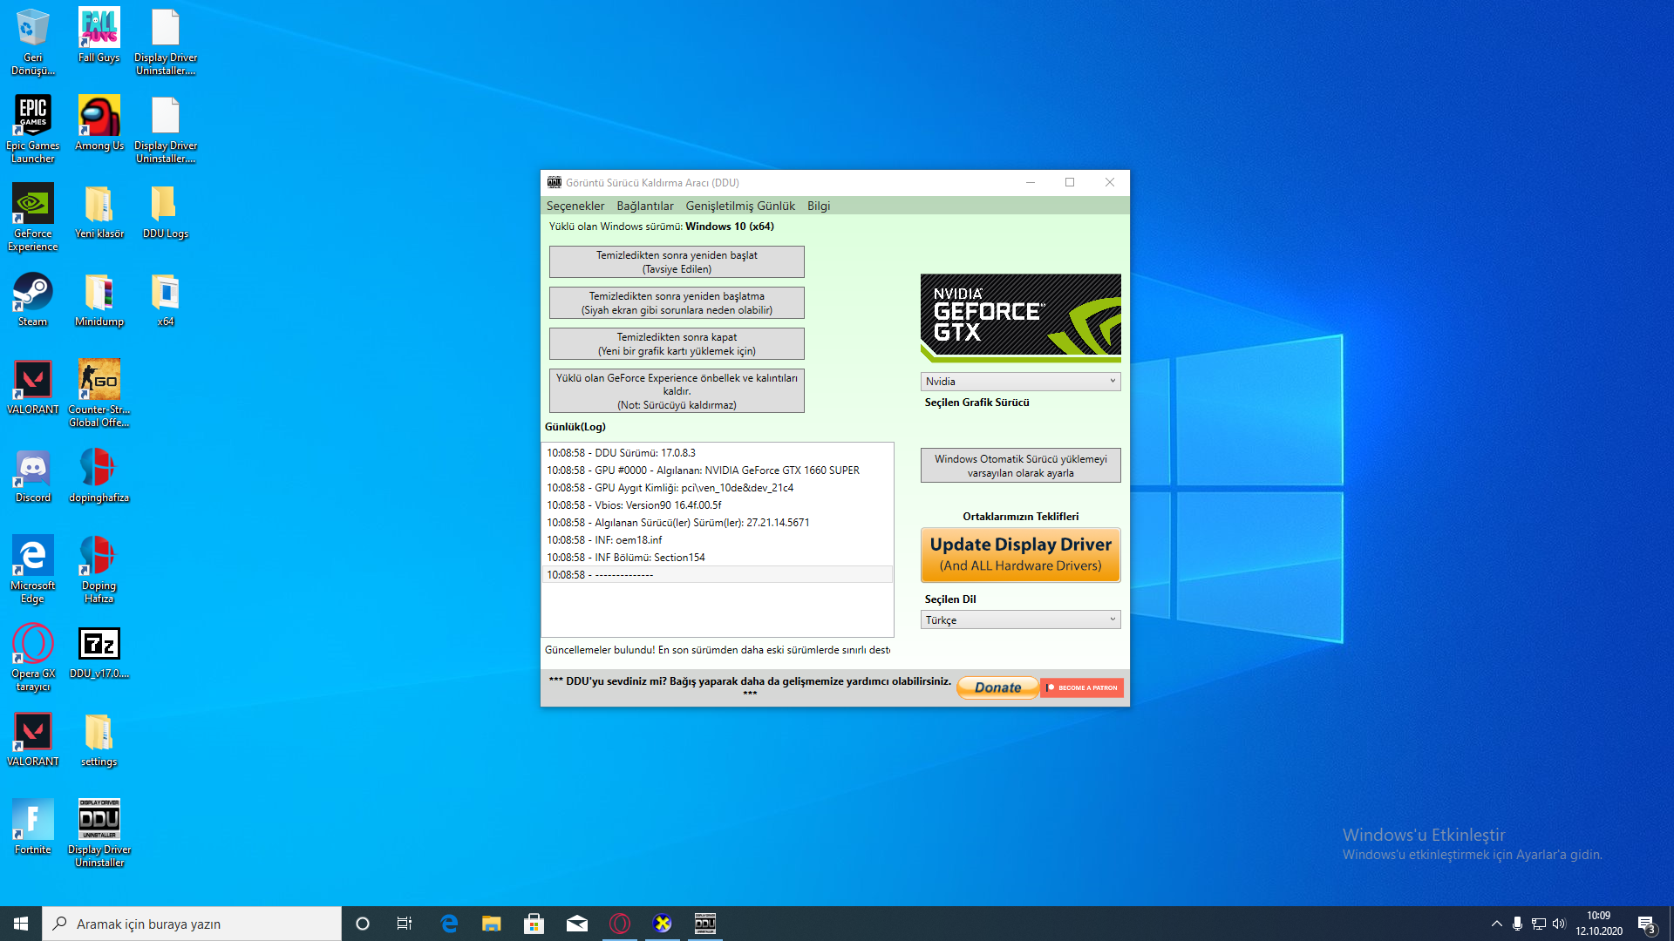
Task: Select the GeForce Experience desktop icon
Action: (x=33, y=217)
